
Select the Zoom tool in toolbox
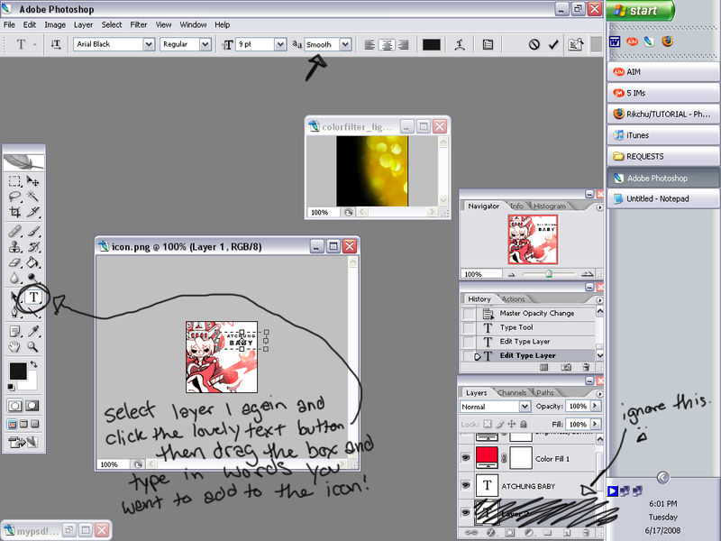[x=32, y=346]
